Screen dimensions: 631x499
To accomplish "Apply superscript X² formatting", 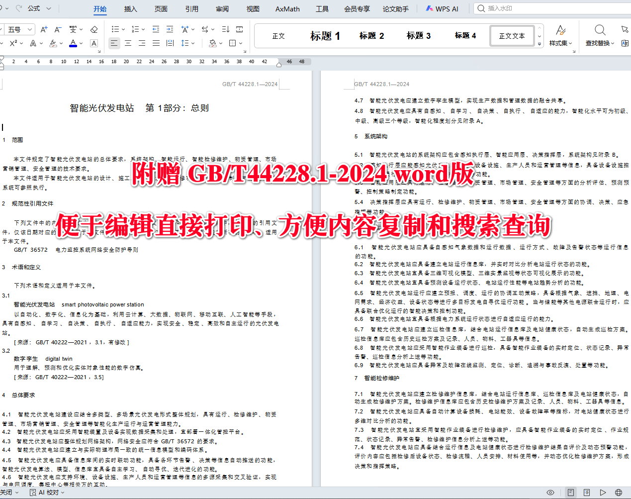I will click(x=13, y=43).
